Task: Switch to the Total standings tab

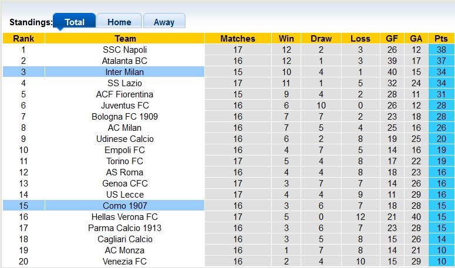Action: (75, 22)
